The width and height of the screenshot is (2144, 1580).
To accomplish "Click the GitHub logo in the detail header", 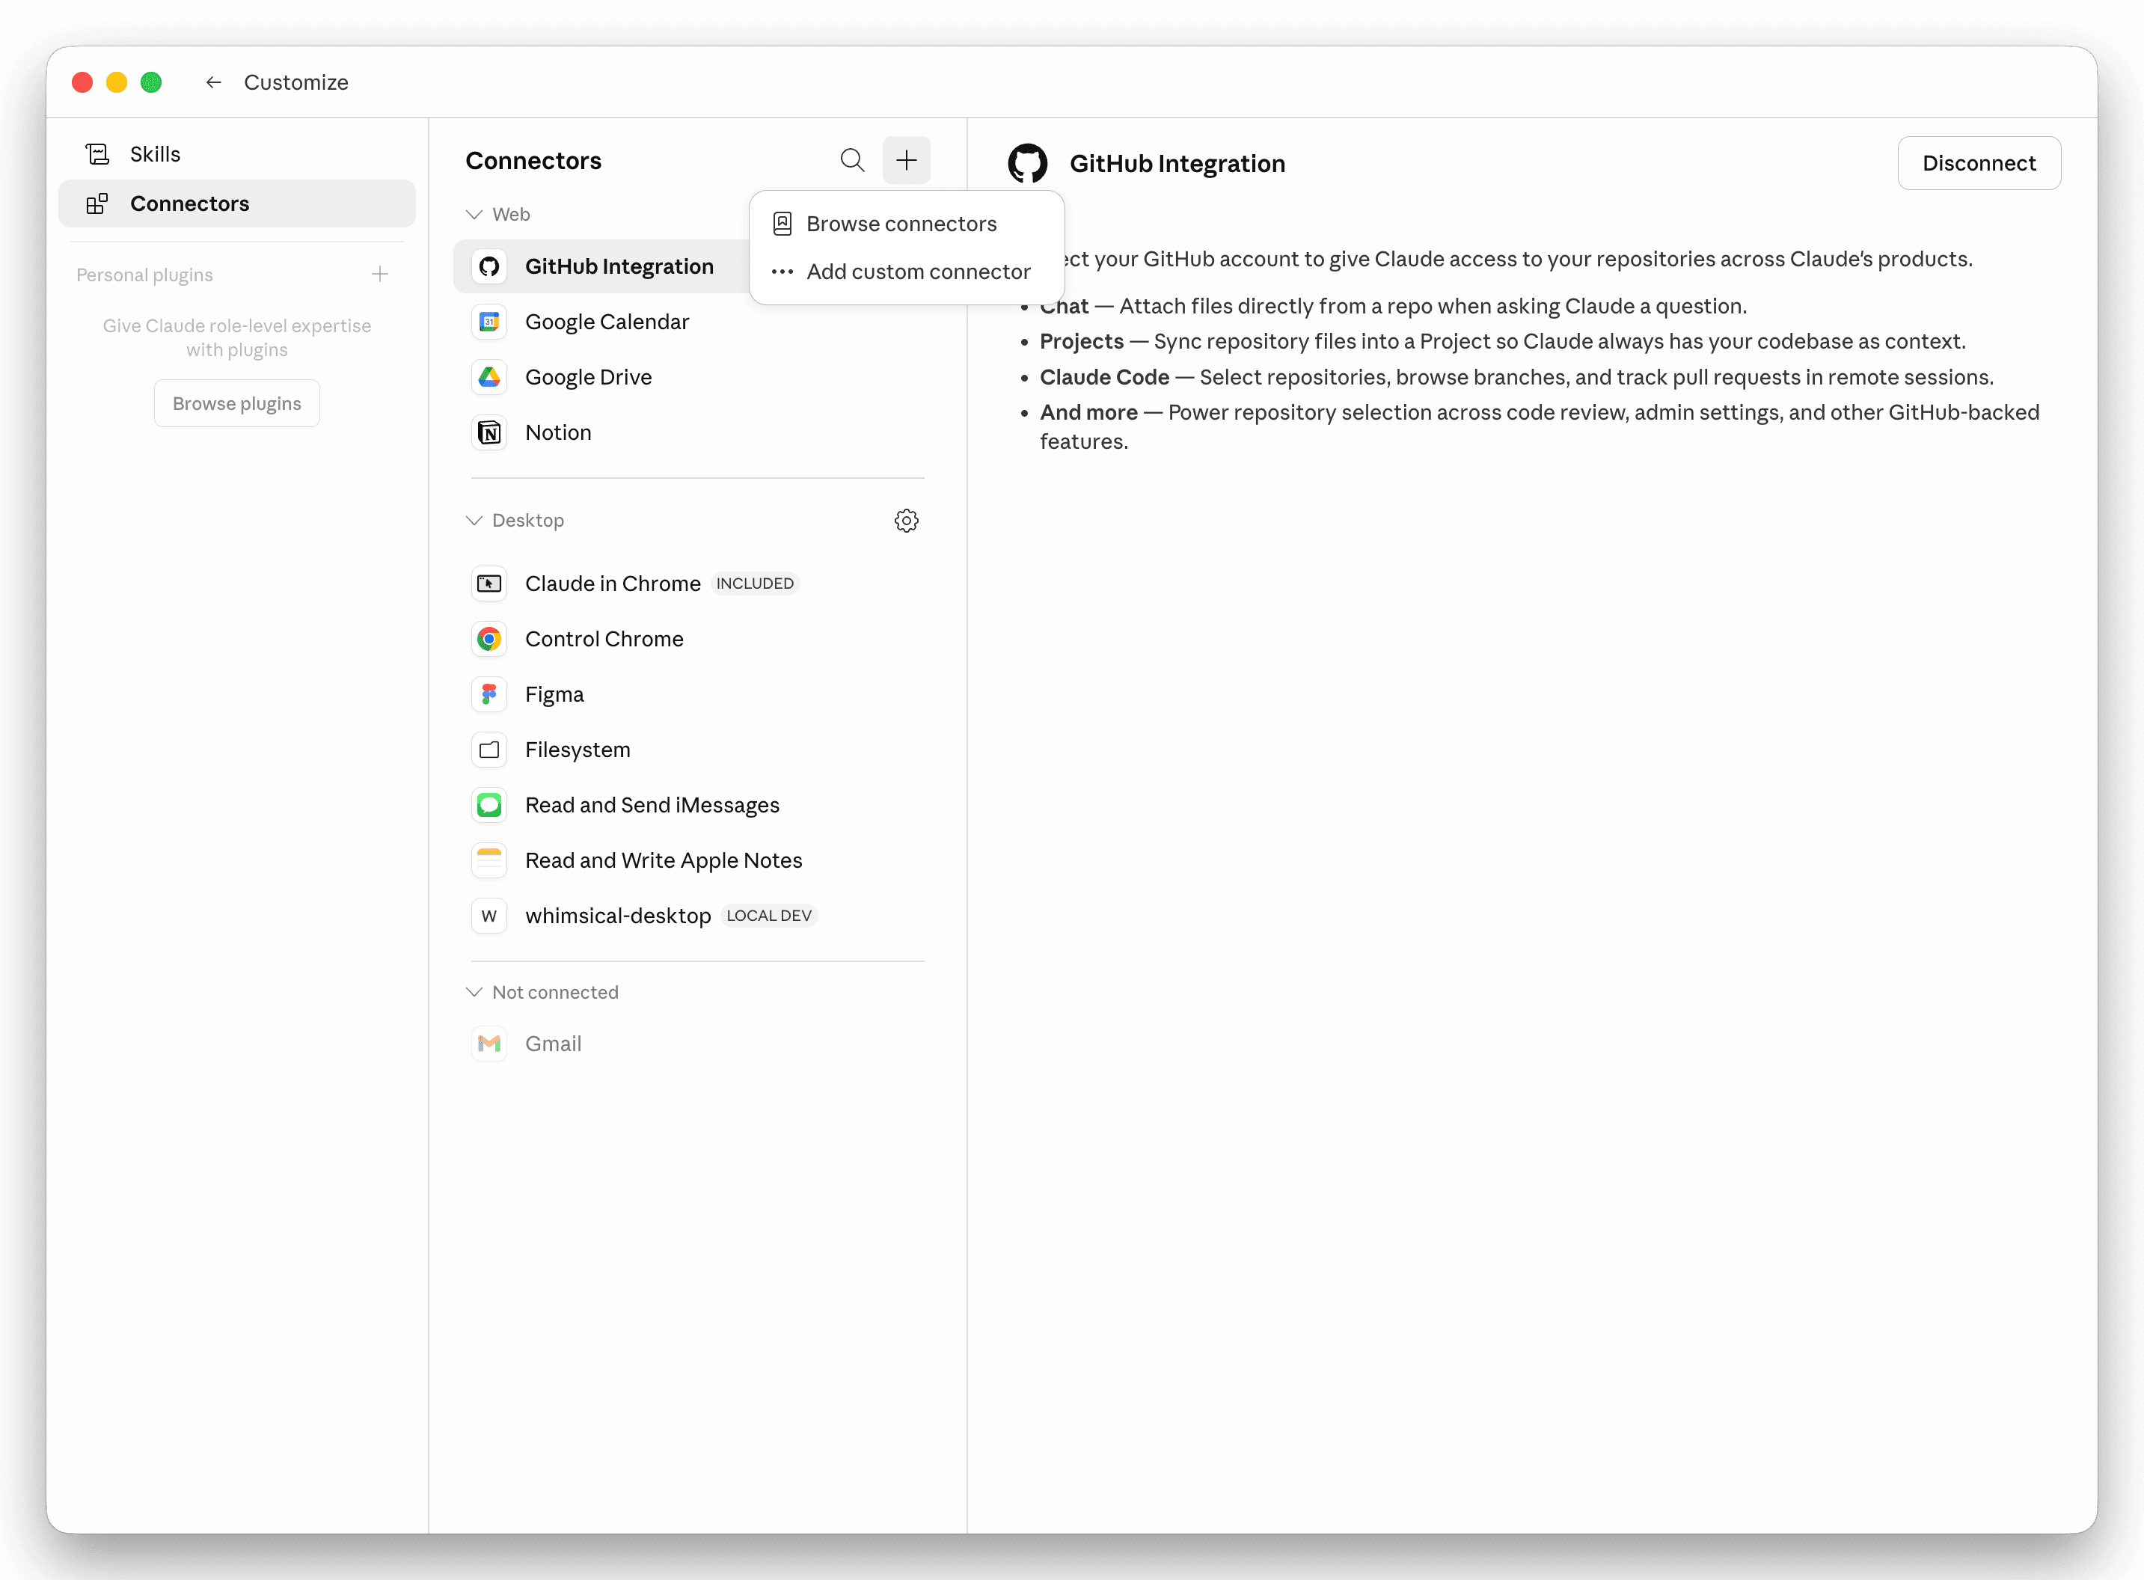I will [x=1028, y=164].
